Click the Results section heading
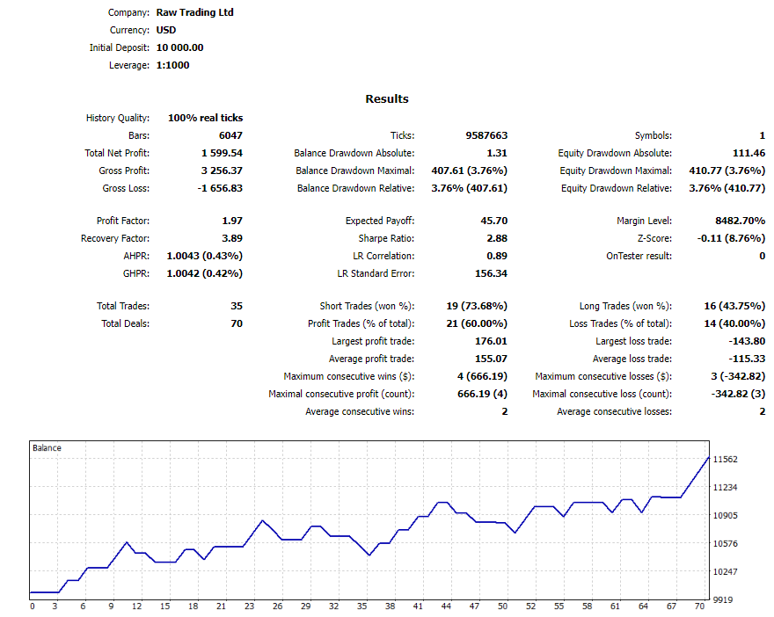 [x=387, y=98]
